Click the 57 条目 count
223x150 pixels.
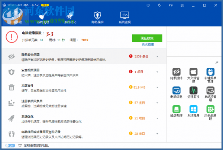139,103
